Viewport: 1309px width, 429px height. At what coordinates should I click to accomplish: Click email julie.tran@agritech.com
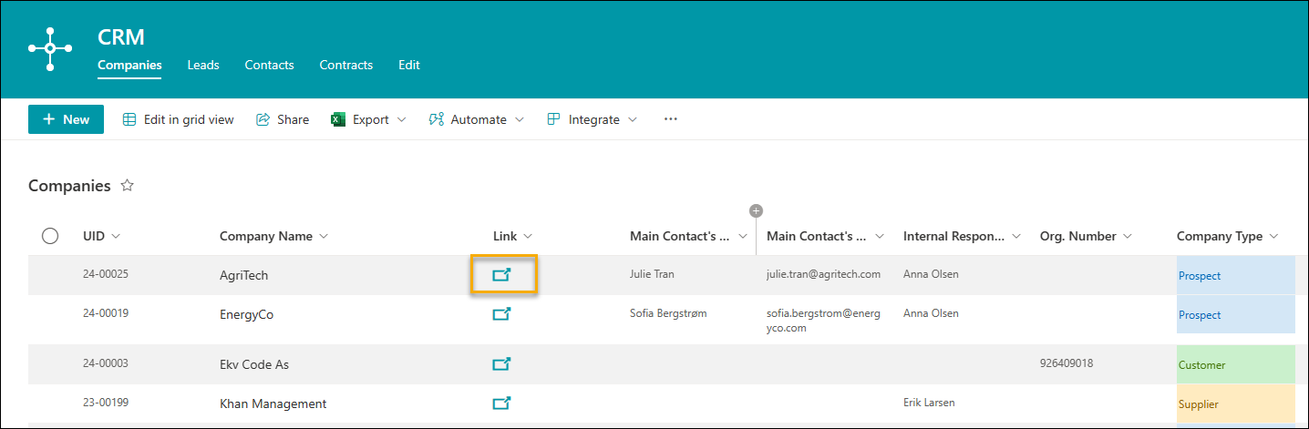(823, 273)
